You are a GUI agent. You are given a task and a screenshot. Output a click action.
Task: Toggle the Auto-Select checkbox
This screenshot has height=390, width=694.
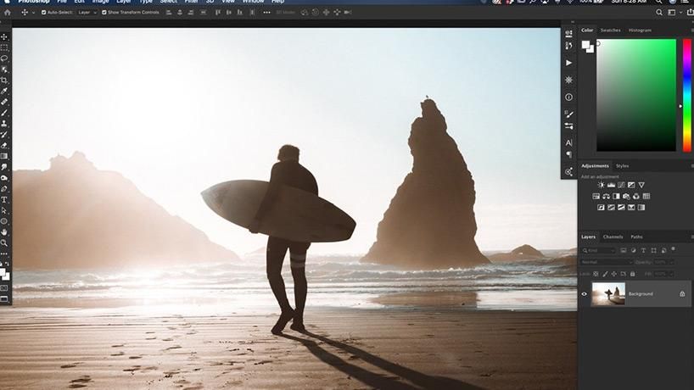pyautogui.click(x=43, y=13)
